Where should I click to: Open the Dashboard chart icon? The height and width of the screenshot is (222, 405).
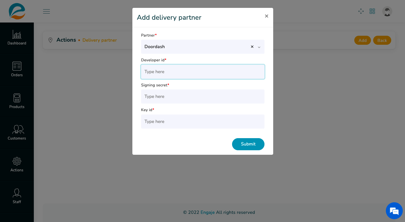point(17,34)
